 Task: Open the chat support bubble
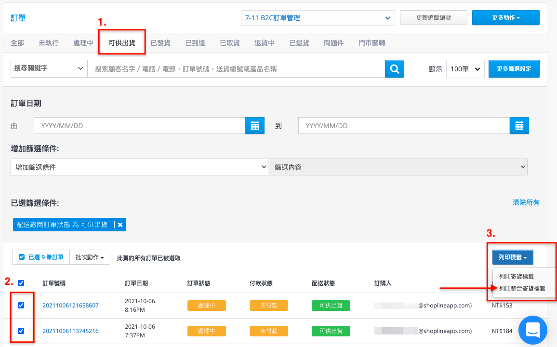click(533, 330)
